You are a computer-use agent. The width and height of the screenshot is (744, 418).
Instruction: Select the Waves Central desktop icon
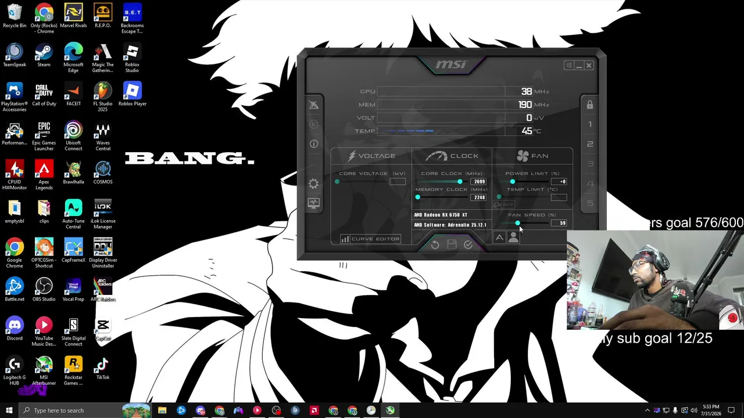click(x=103, y=136)
